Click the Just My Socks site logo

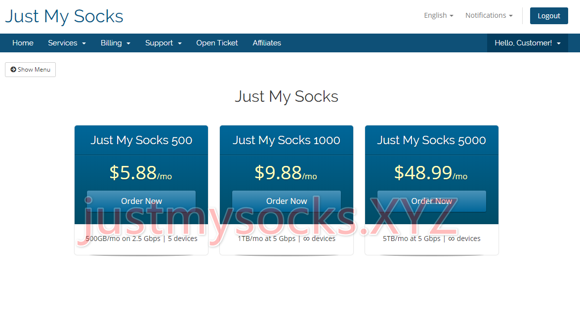64,16
